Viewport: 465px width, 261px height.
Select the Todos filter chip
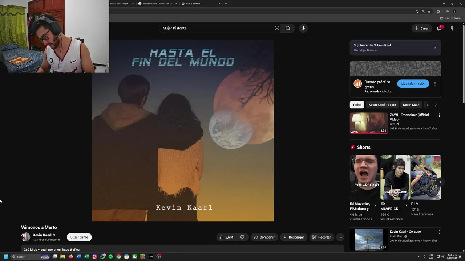tap(357, 105)
